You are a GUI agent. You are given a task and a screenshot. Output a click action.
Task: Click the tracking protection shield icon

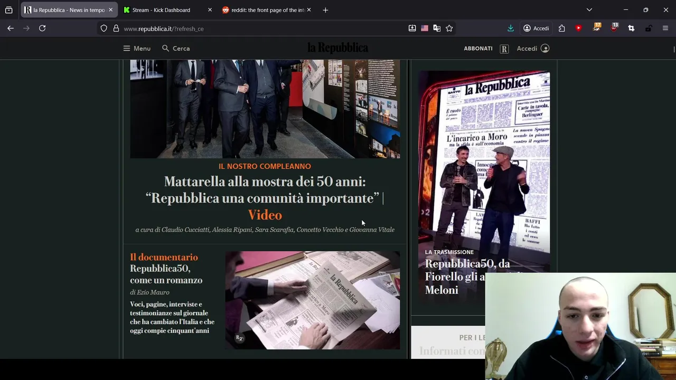coord(104,28)
